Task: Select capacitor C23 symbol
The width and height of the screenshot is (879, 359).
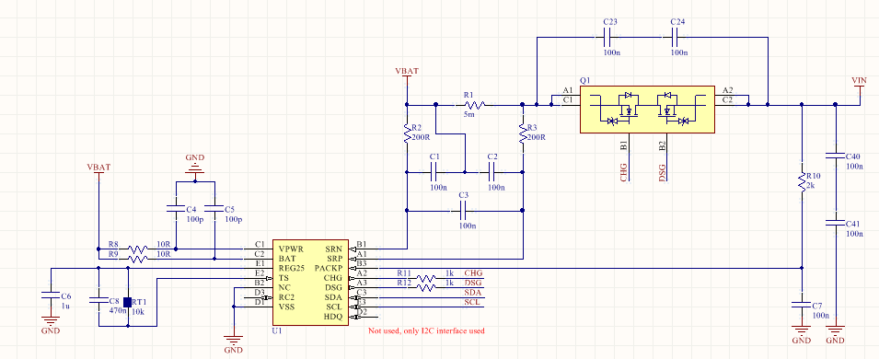Action: click(608, 38)
